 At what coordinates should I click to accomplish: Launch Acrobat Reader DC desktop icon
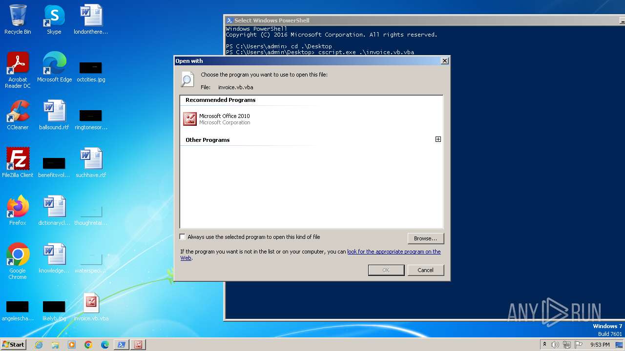(x=18, y=70)
